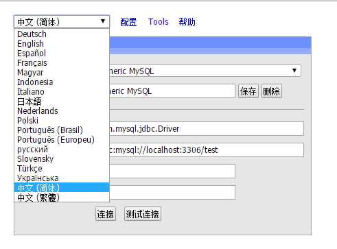Select Slovensky language option
Screen dimensions: 337x249
pos(62,159)
